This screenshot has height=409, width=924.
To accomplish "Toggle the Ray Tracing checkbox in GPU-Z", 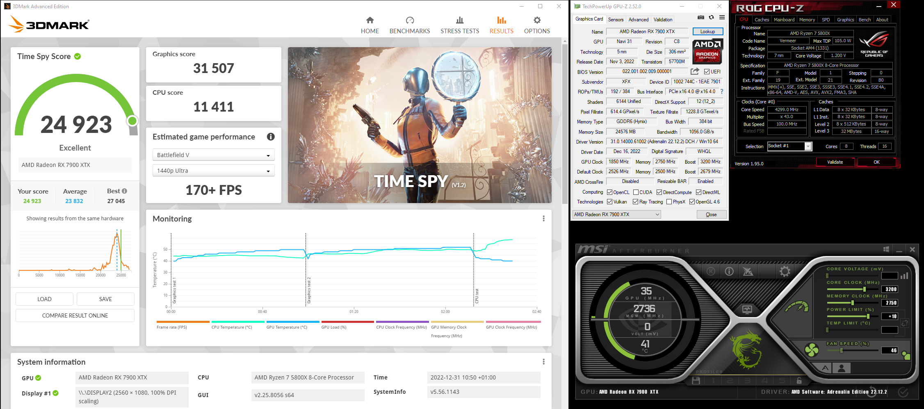I will (636, 202).
